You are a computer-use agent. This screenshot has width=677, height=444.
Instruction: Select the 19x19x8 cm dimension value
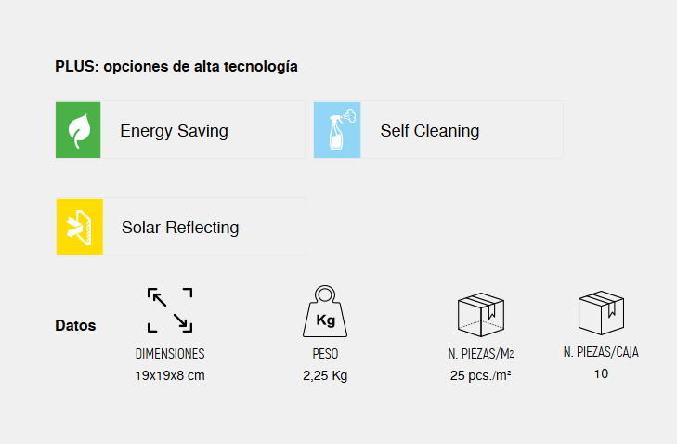[x=170, y=375]
